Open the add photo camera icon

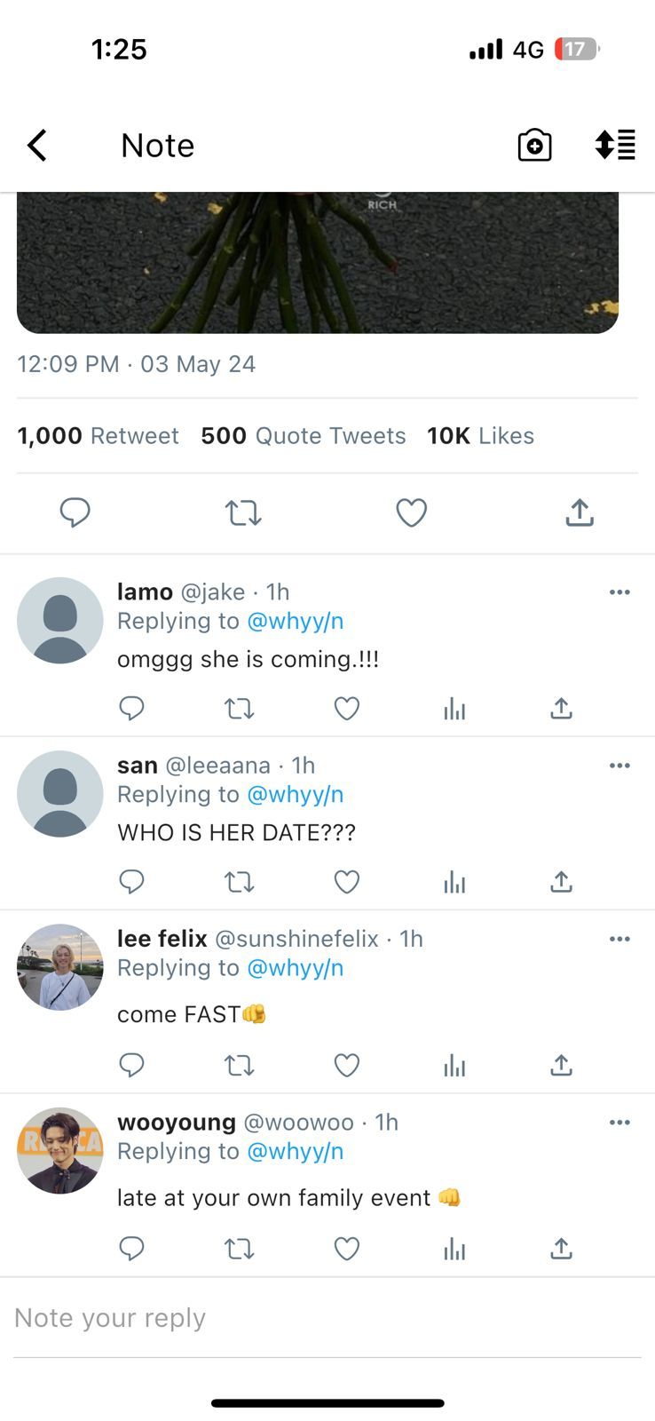pyautogui.click(x=534, y=146)
